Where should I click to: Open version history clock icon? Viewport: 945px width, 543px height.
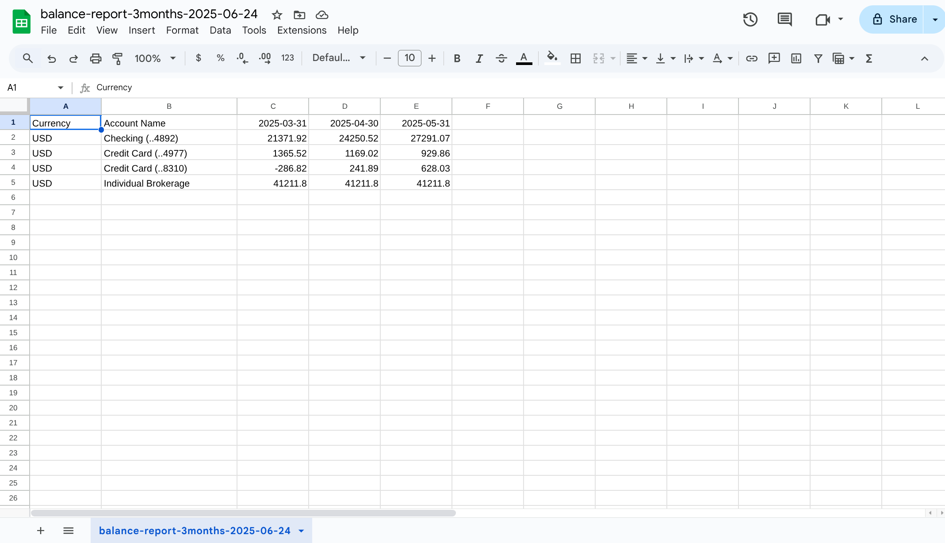click(750, 19)
